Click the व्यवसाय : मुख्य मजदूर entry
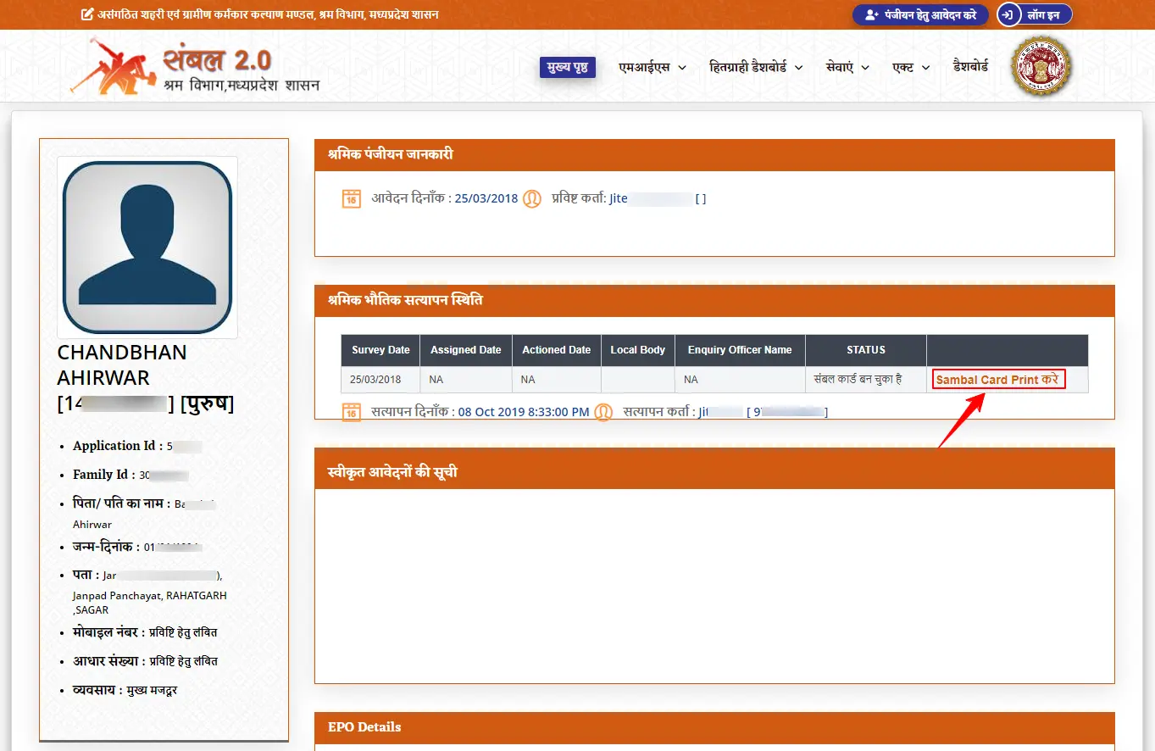Image resolution: width=1155 pixels, height=751 pixels. click(x=125, y=690)
